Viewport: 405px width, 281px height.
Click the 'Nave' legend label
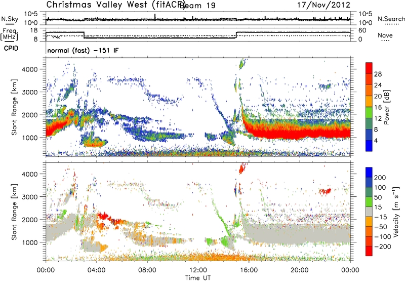pos(385,36)
